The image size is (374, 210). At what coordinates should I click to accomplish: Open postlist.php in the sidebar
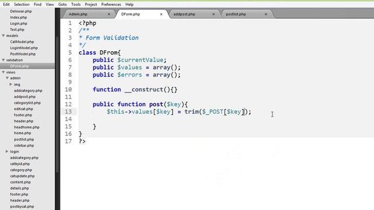click(24, 139)
